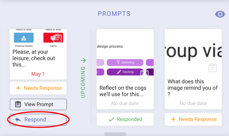This screenshot has height=136, width=229.
Task: Open the 'Reflect on the cogs' prompt card
Action: 125,69
